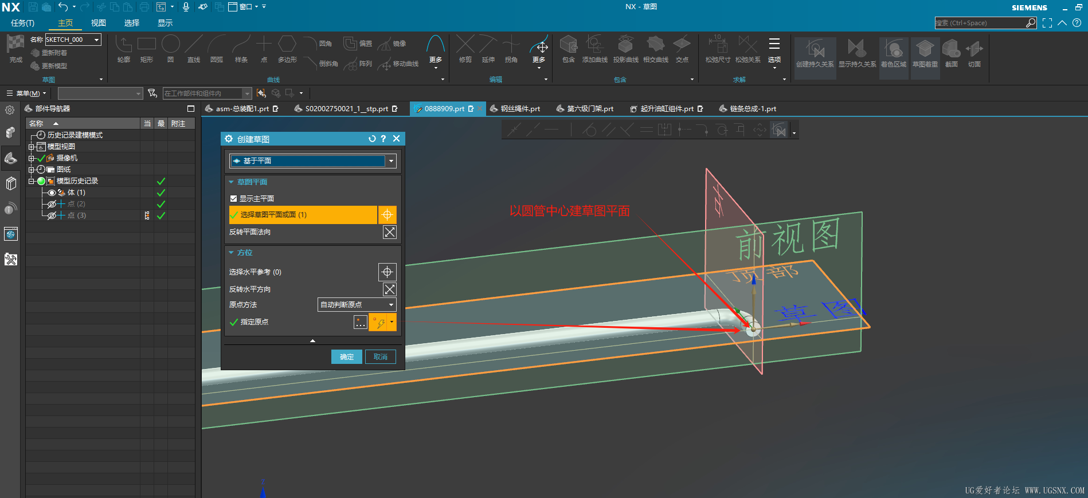
Task: Collapse the 草图平面 section
Action: pos(232,182)
